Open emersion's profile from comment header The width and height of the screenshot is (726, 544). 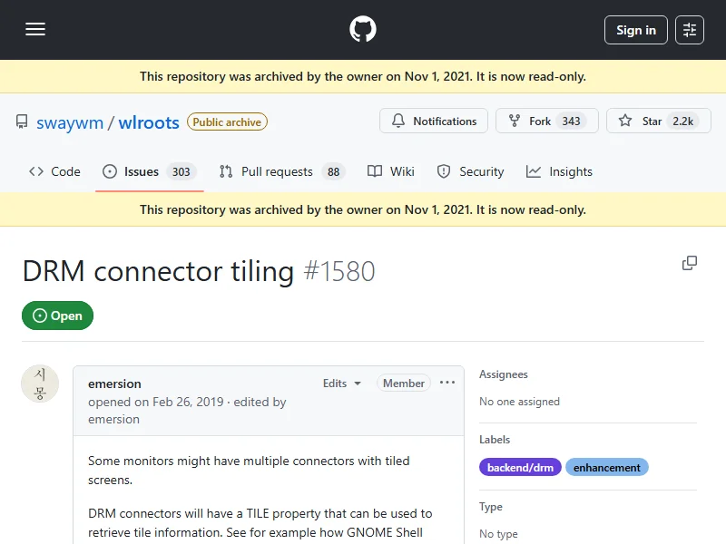tap(114, 384)
